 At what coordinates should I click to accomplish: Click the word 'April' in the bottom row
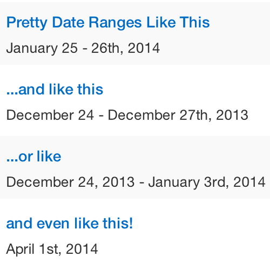pyautogui.click(x=21, y=249)
